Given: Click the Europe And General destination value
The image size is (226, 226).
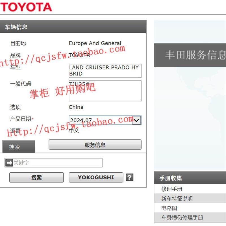Looking at the screenshot, I should click(95, 43).
